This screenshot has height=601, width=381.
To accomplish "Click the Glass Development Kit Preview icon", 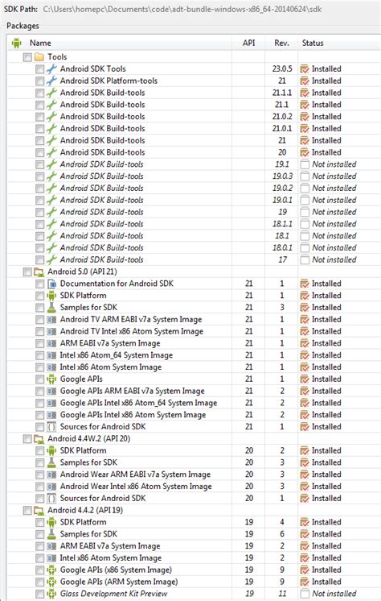I will pyautogui.click(x=51, y=594).
